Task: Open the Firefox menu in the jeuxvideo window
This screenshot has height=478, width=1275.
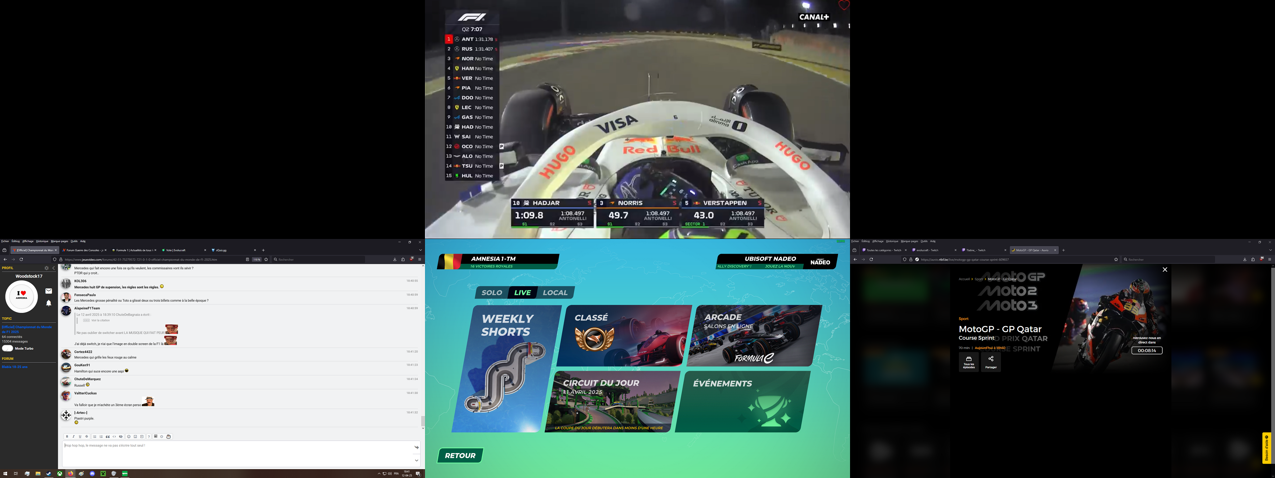Action: pyautogui.click(x=420, y=259)
